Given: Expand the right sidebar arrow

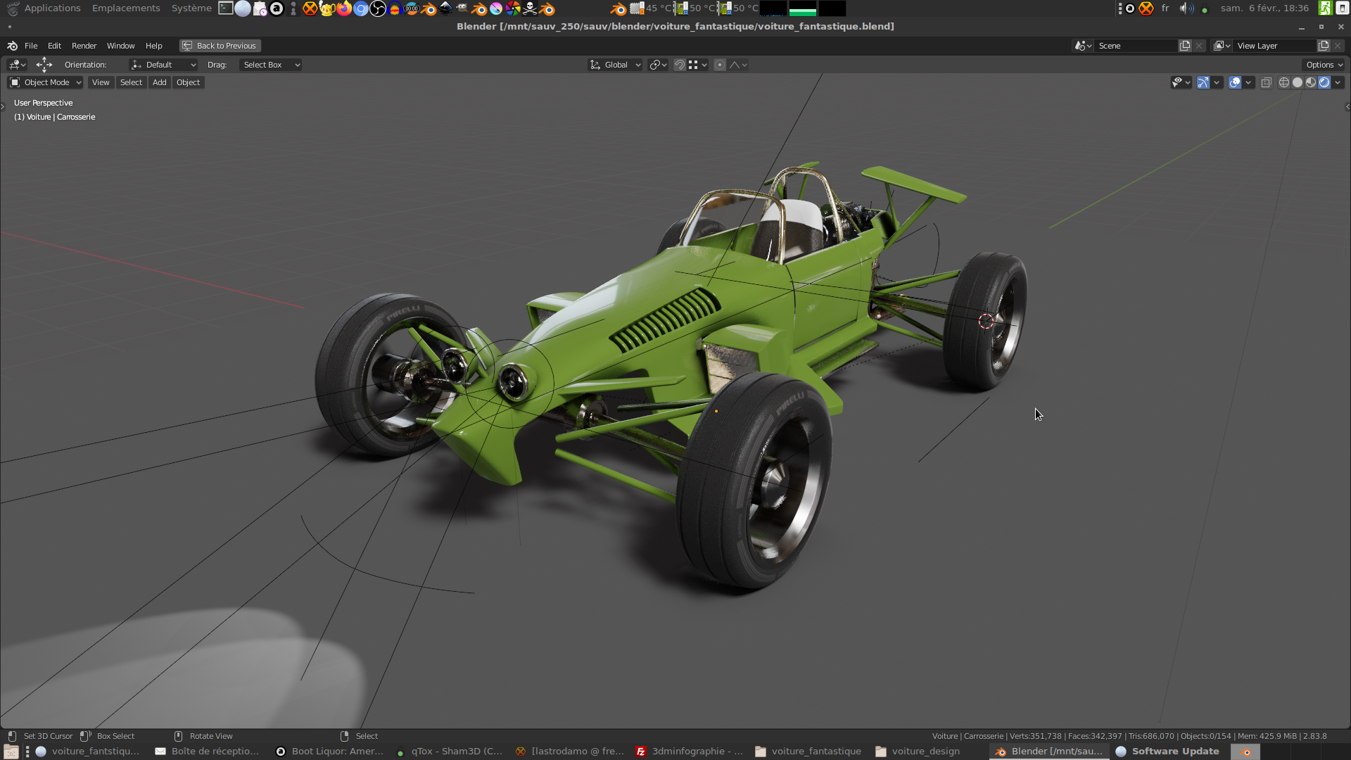Looking at the screenshot, I should coord(1347,107).
